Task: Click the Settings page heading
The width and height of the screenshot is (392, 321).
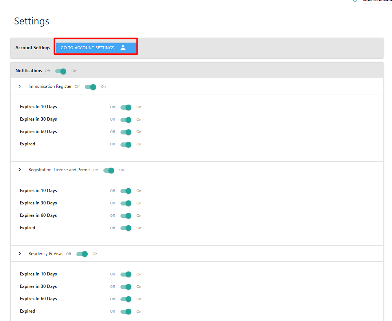Action: pyautogui.click(x=32, y=21)
